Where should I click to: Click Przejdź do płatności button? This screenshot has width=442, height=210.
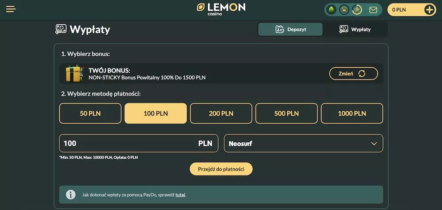tap(221, 169)
